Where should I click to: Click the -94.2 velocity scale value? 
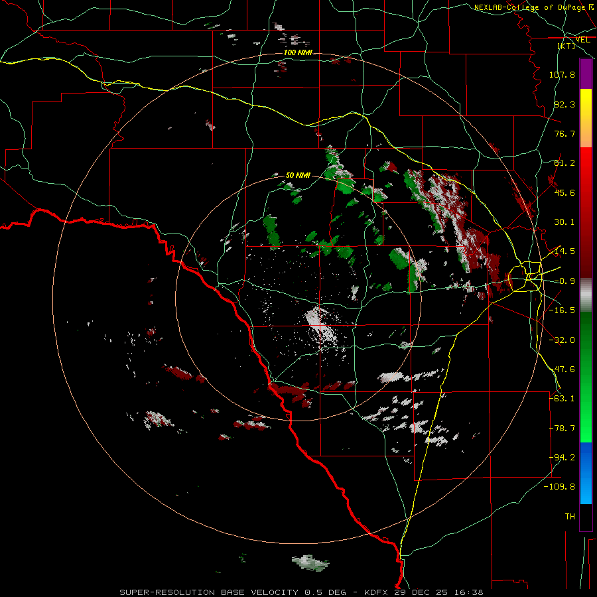562,458
